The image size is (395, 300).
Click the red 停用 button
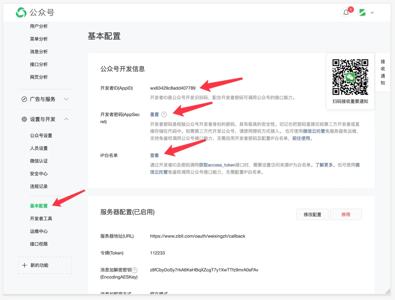[x=346, y=215]
